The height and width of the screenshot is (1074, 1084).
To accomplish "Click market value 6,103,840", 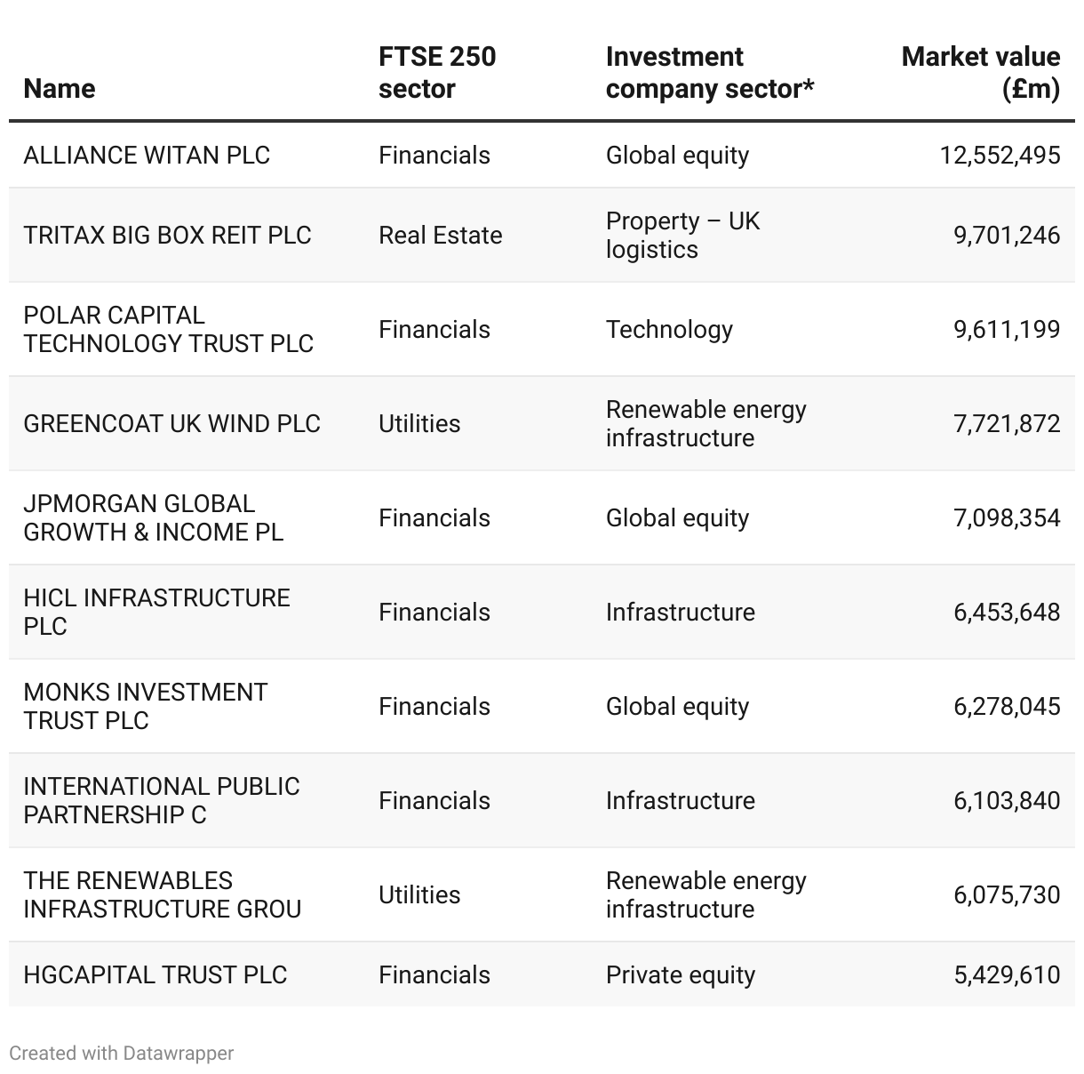I will (1007, 801).
